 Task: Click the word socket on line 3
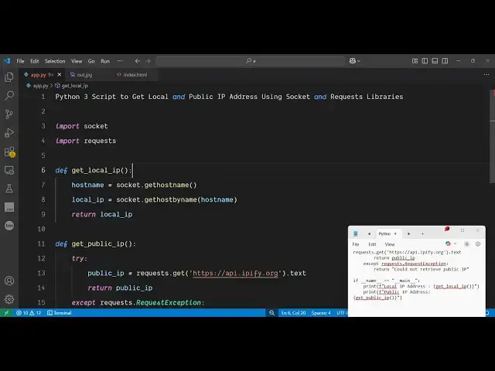click(x=96, y=126)
